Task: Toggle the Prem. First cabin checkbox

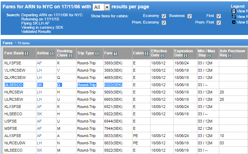Action: coord(219,22)
